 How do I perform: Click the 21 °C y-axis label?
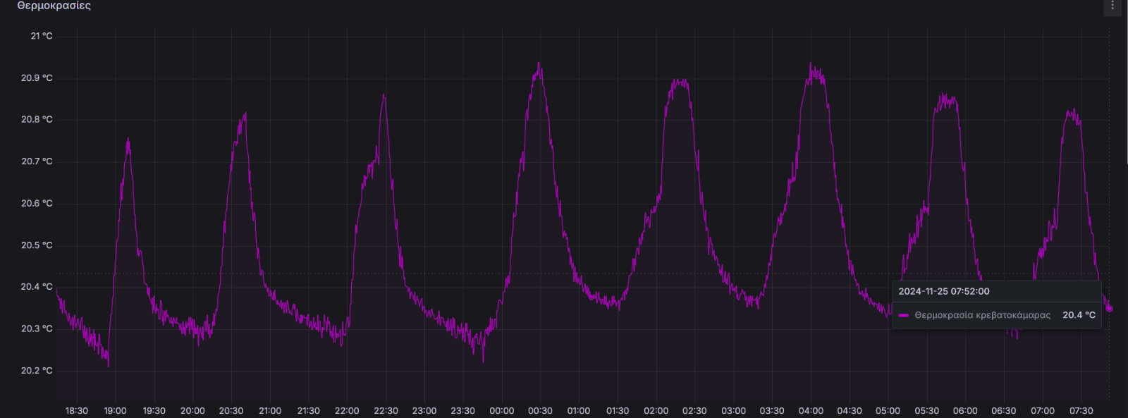pyautogui.click(x=42, y=36)
